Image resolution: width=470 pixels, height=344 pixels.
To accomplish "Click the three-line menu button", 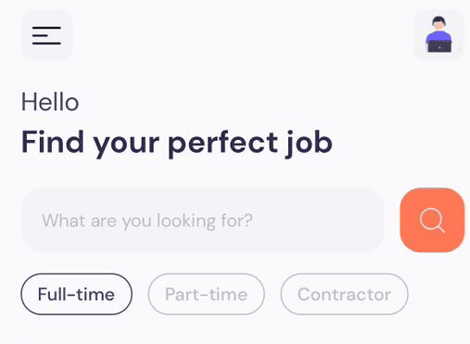I will (46, 35).
